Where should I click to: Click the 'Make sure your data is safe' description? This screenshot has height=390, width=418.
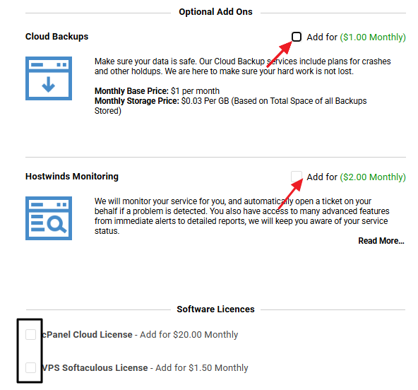[243, 66]
